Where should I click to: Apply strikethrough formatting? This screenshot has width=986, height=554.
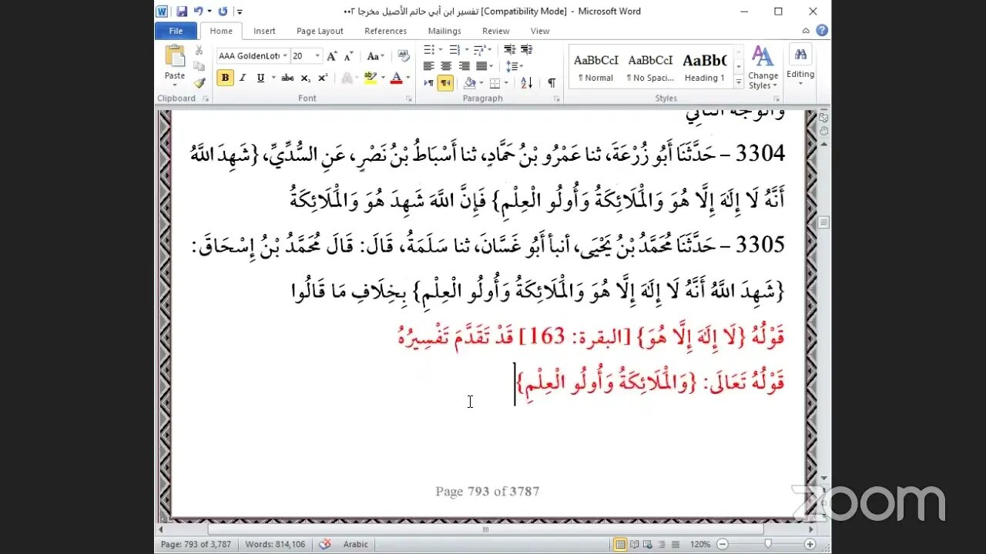287,78
